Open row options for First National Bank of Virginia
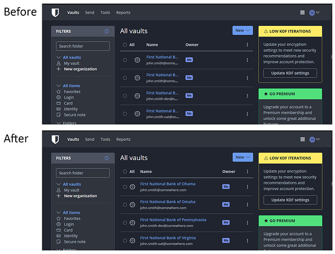The image size is (335, 254). pyautogui.click(x=247, y=241)
